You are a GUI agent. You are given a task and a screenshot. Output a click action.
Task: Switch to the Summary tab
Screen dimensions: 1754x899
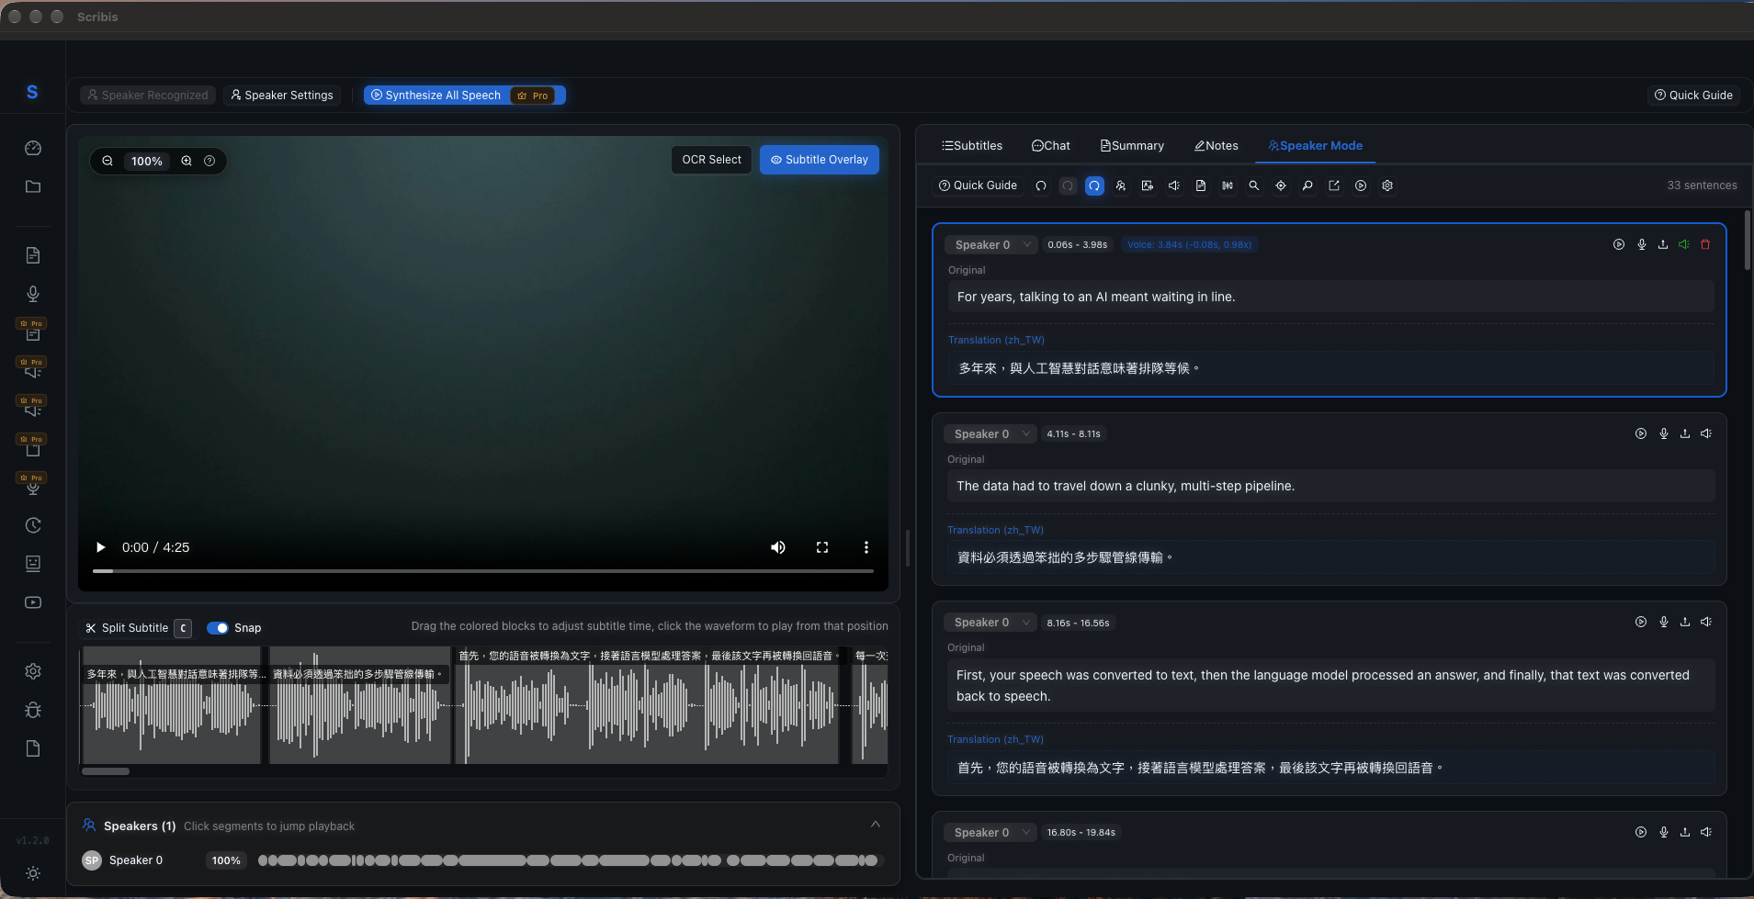(x=1132, y=145)
